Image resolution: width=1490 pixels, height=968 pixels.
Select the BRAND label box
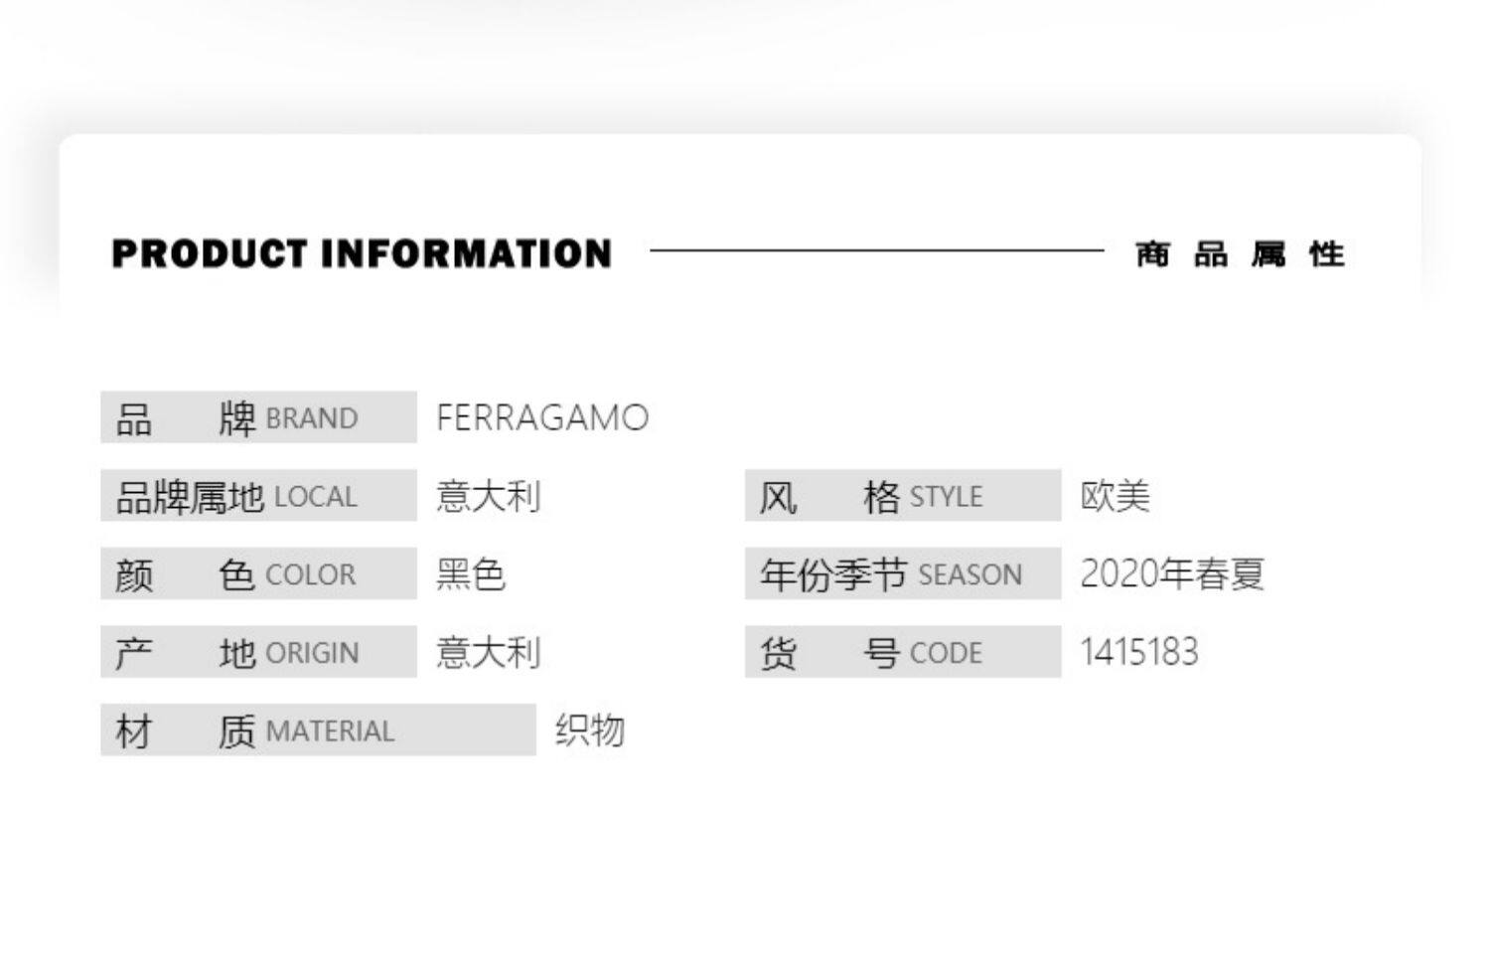(x=258, y=417)
